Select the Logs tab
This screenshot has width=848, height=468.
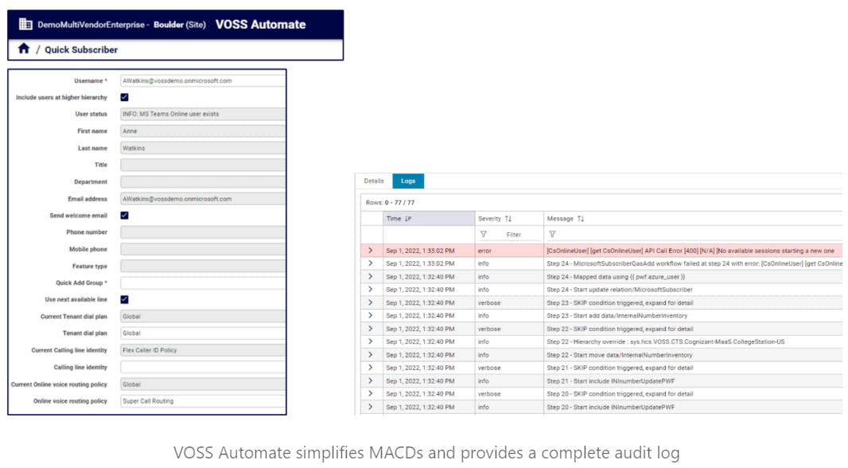tap(407, 181)
